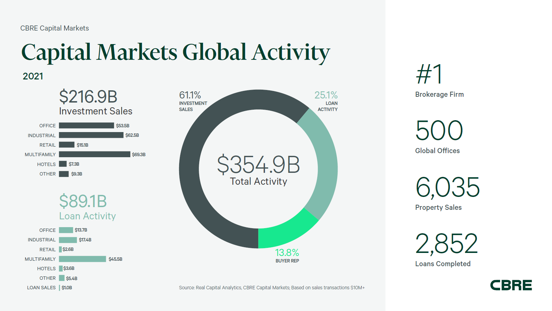
Task: Click the '#1' brokerage ranking
Action: pyautogui.click(x=430, y=74)
